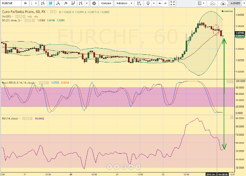
Task: Expand the Euro Fx/Swiss Franc title arrow
Action: (x=47, y=12)
